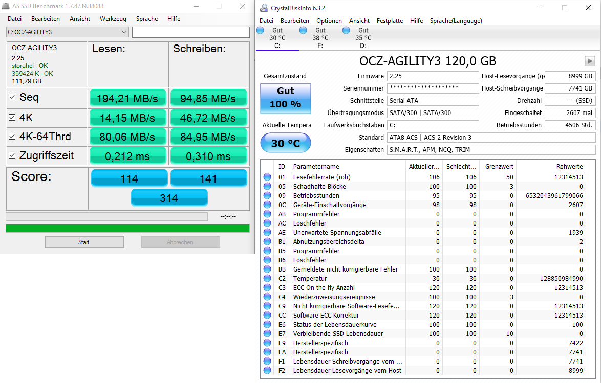Image resolution: width=601 pixels, height=383 pixels.
Task: Select drive C: status orb
Action: click(260, 30)
